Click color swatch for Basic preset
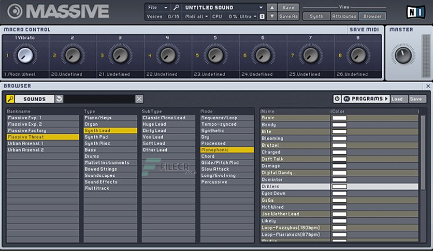Viewport: 433px width, 251px height. [339, 118]
